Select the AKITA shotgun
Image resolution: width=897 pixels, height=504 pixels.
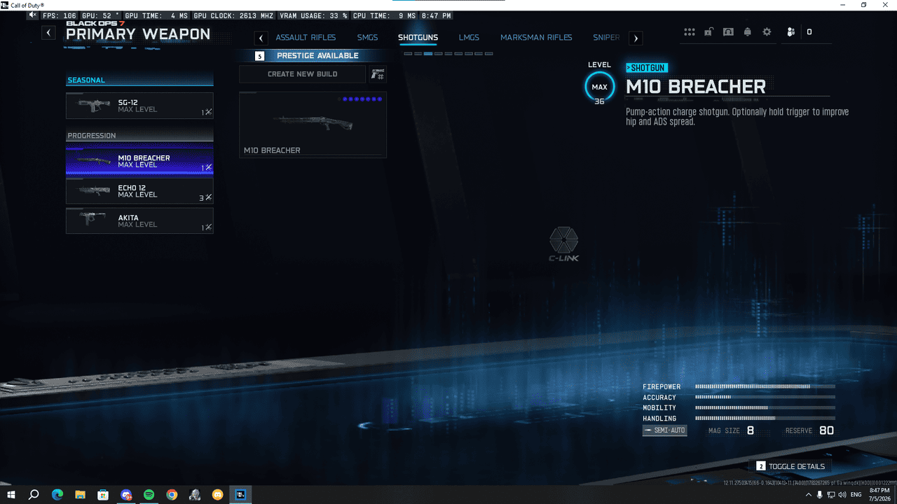139,220
